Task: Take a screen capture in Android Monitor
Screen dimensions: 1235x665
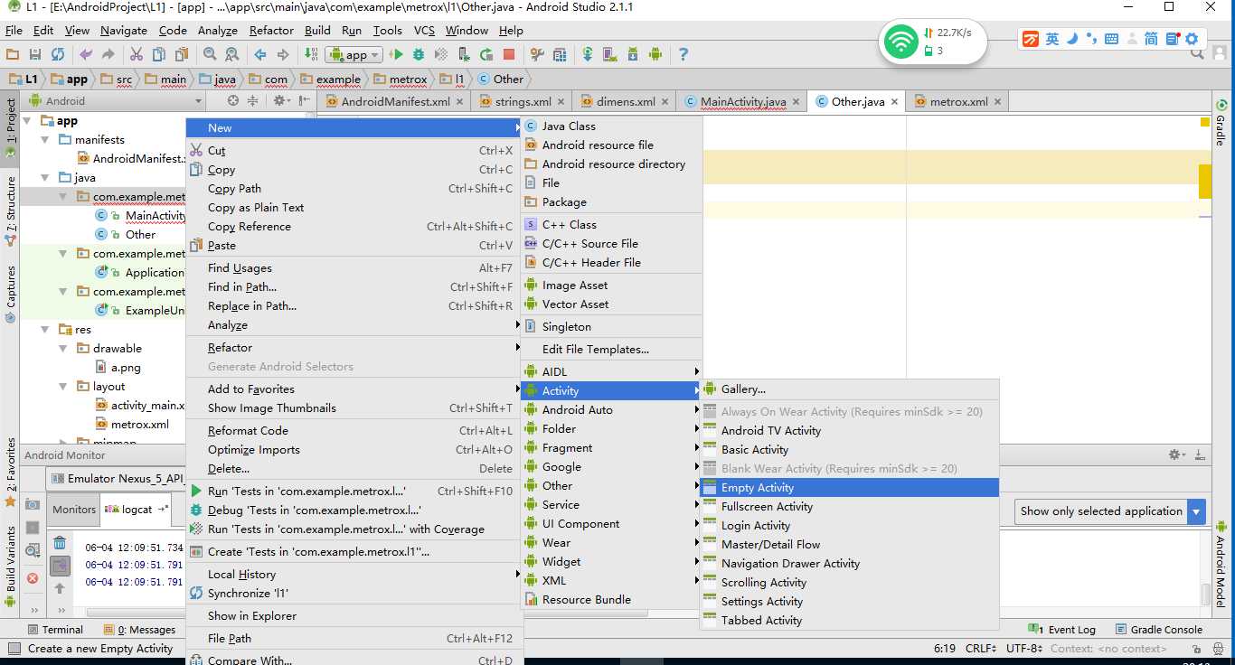Action: 32,504
